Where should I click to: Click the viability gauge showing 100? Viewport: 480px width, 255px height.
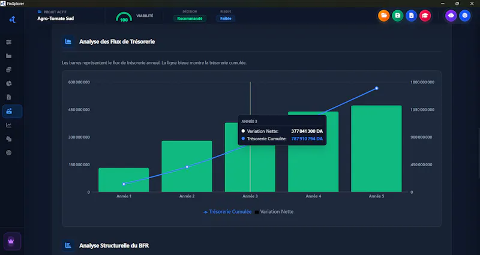[x=124, y=17]
